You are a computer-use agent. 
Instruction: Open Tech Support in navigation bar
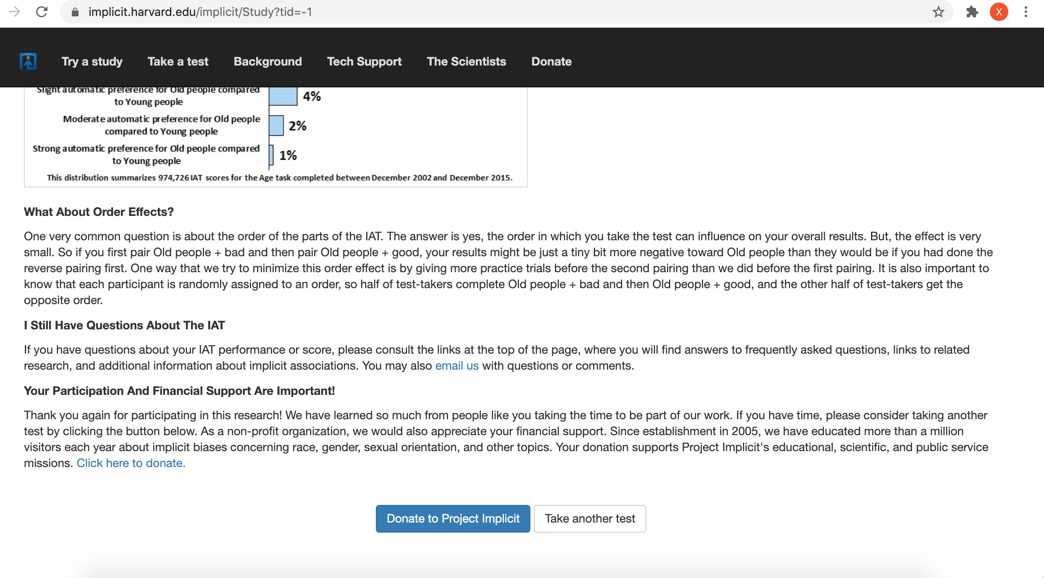point(365,61)
